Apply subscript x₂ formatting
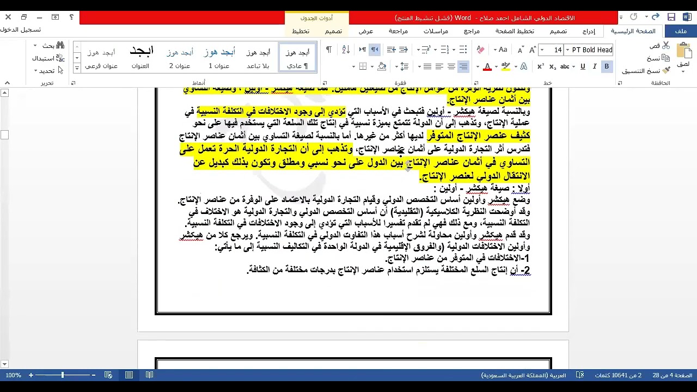Viewport: 697px width, 392px height. click(x=553, y=66)
